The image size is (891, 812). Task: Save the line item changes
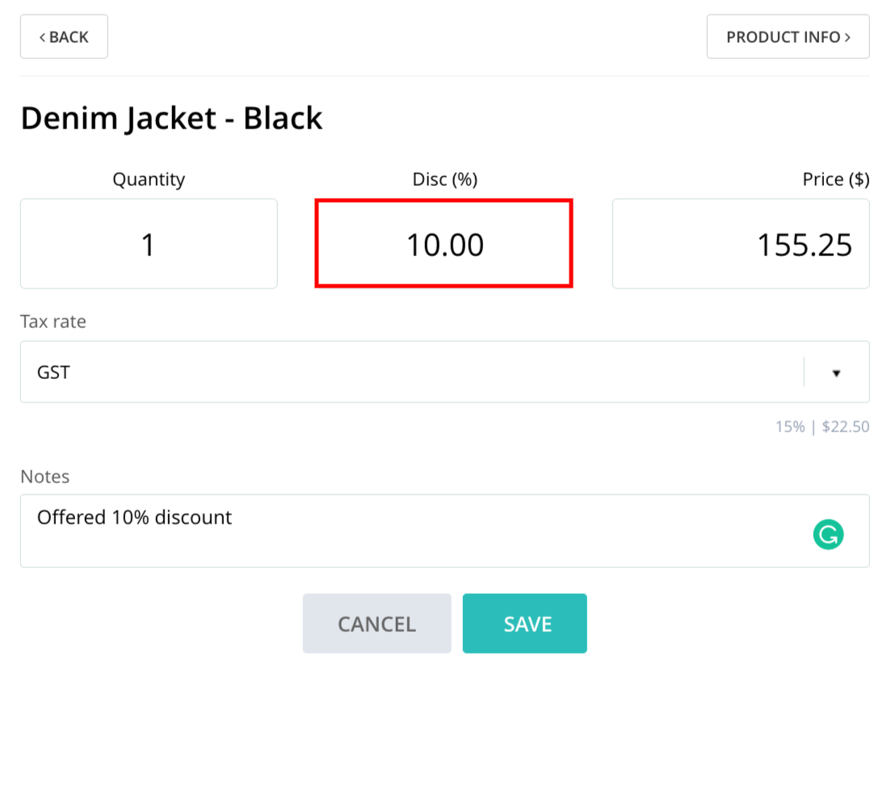pos(524,624)
